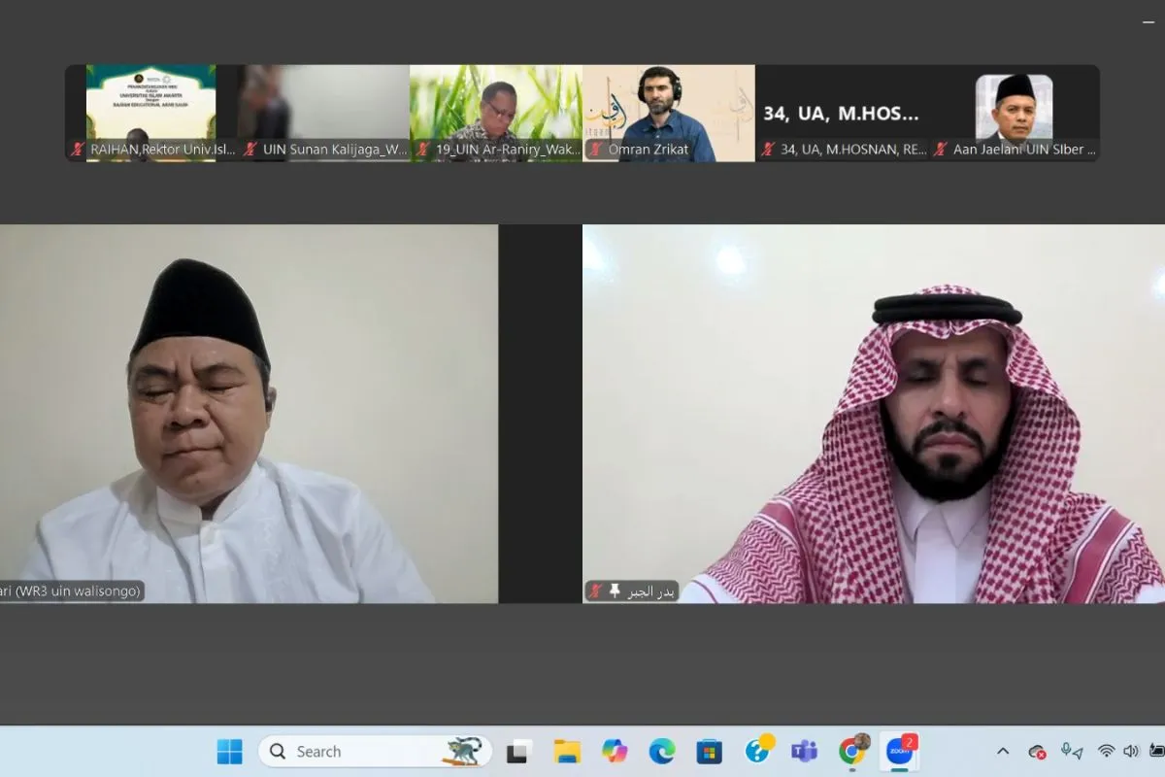This screenshot has width=1165, height=777.
Task: Click the speaker volume tray icon
Action: point(1130,751)
